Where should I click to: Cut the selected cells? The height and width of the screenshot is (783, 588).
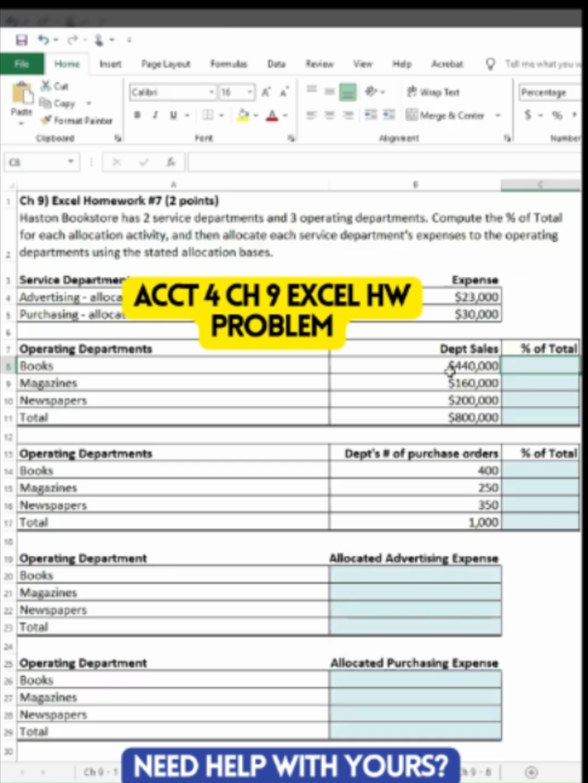54,86
